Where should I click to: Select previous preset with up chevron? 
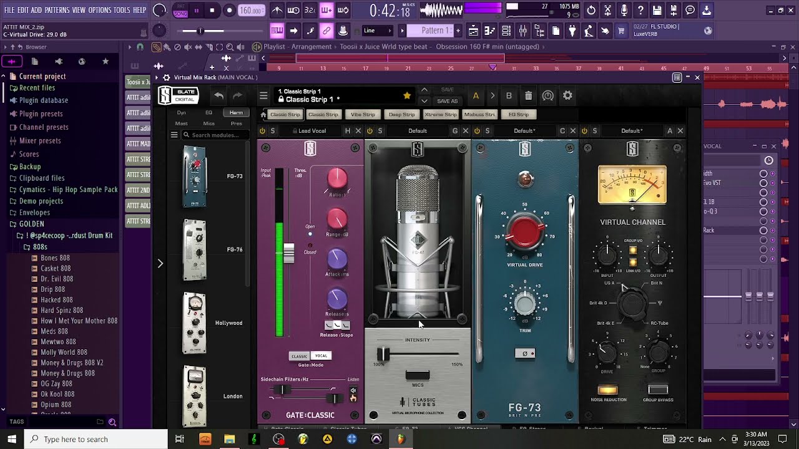coord(424,90)
